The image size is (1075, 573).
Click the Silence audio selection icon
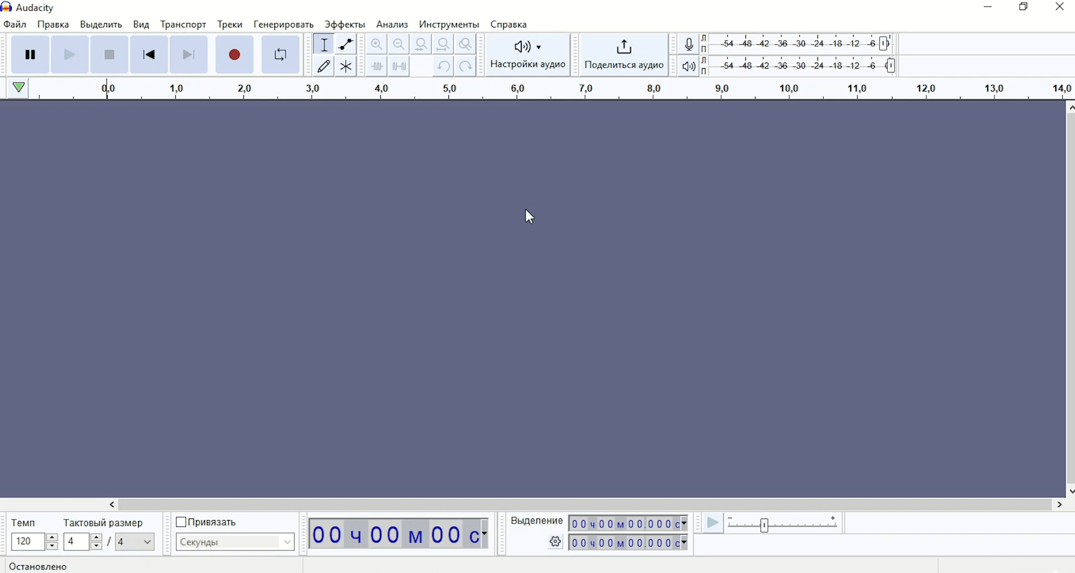click(x=399, y=66)
